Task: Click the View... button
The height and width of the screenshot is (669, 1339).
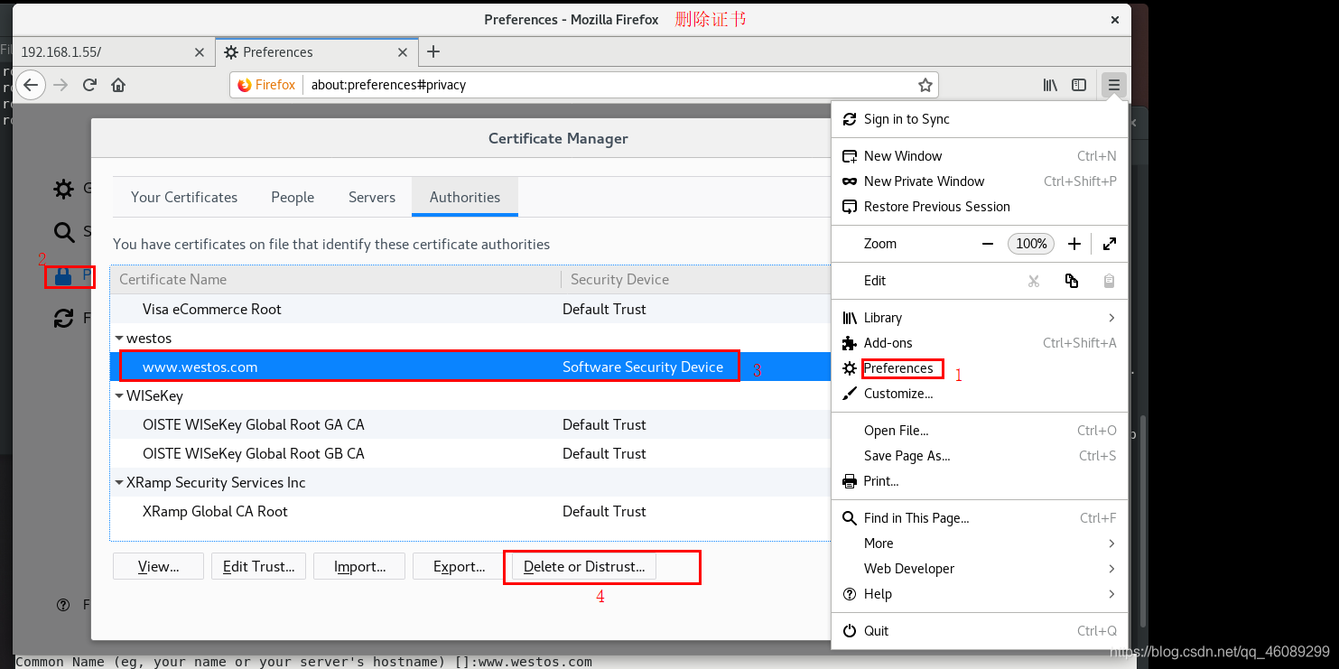Action: (x=159, y=567)
